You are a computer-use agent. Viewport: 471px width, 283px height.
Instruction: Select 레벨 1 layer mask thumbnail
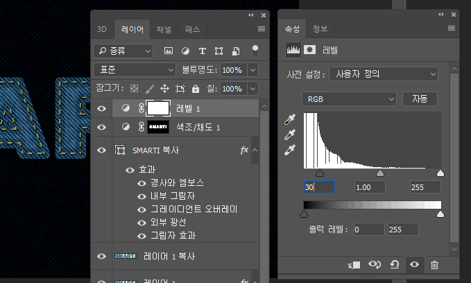157,108
